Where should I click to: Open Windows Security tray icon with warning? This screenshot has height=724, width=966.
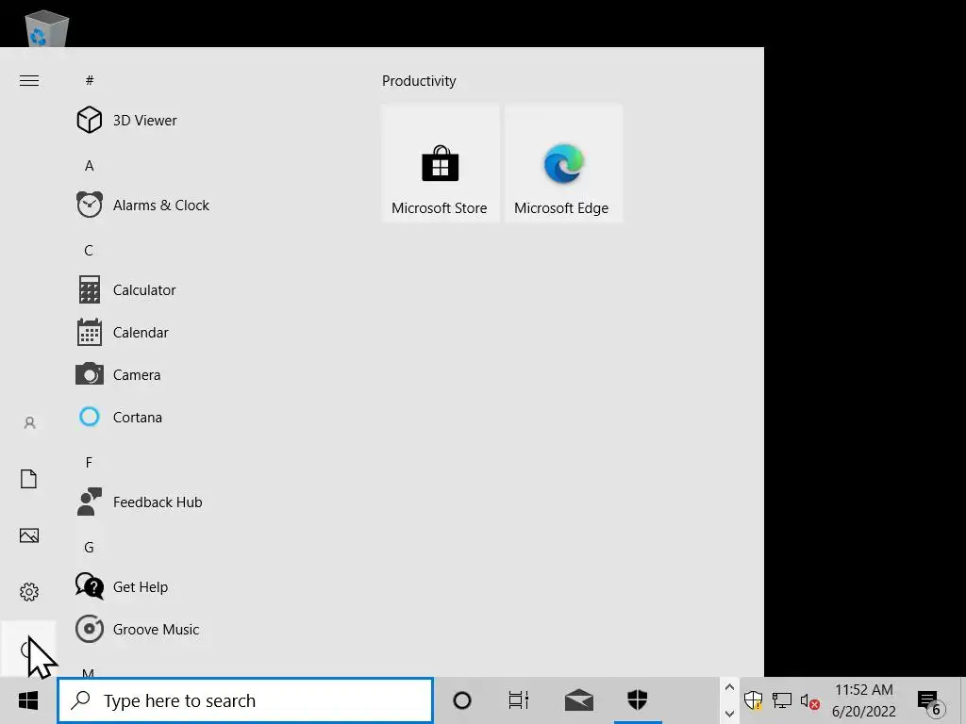(x=753, y=700)
